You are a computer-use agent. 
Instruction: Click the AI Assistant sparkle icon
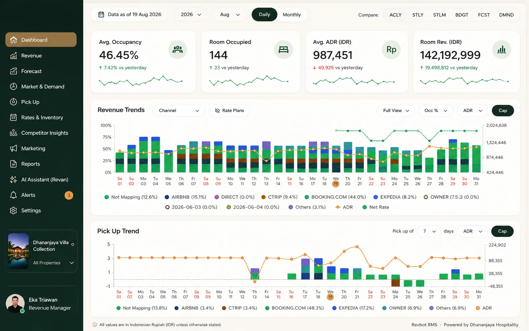pyautogui.click(x=13, y=180)
